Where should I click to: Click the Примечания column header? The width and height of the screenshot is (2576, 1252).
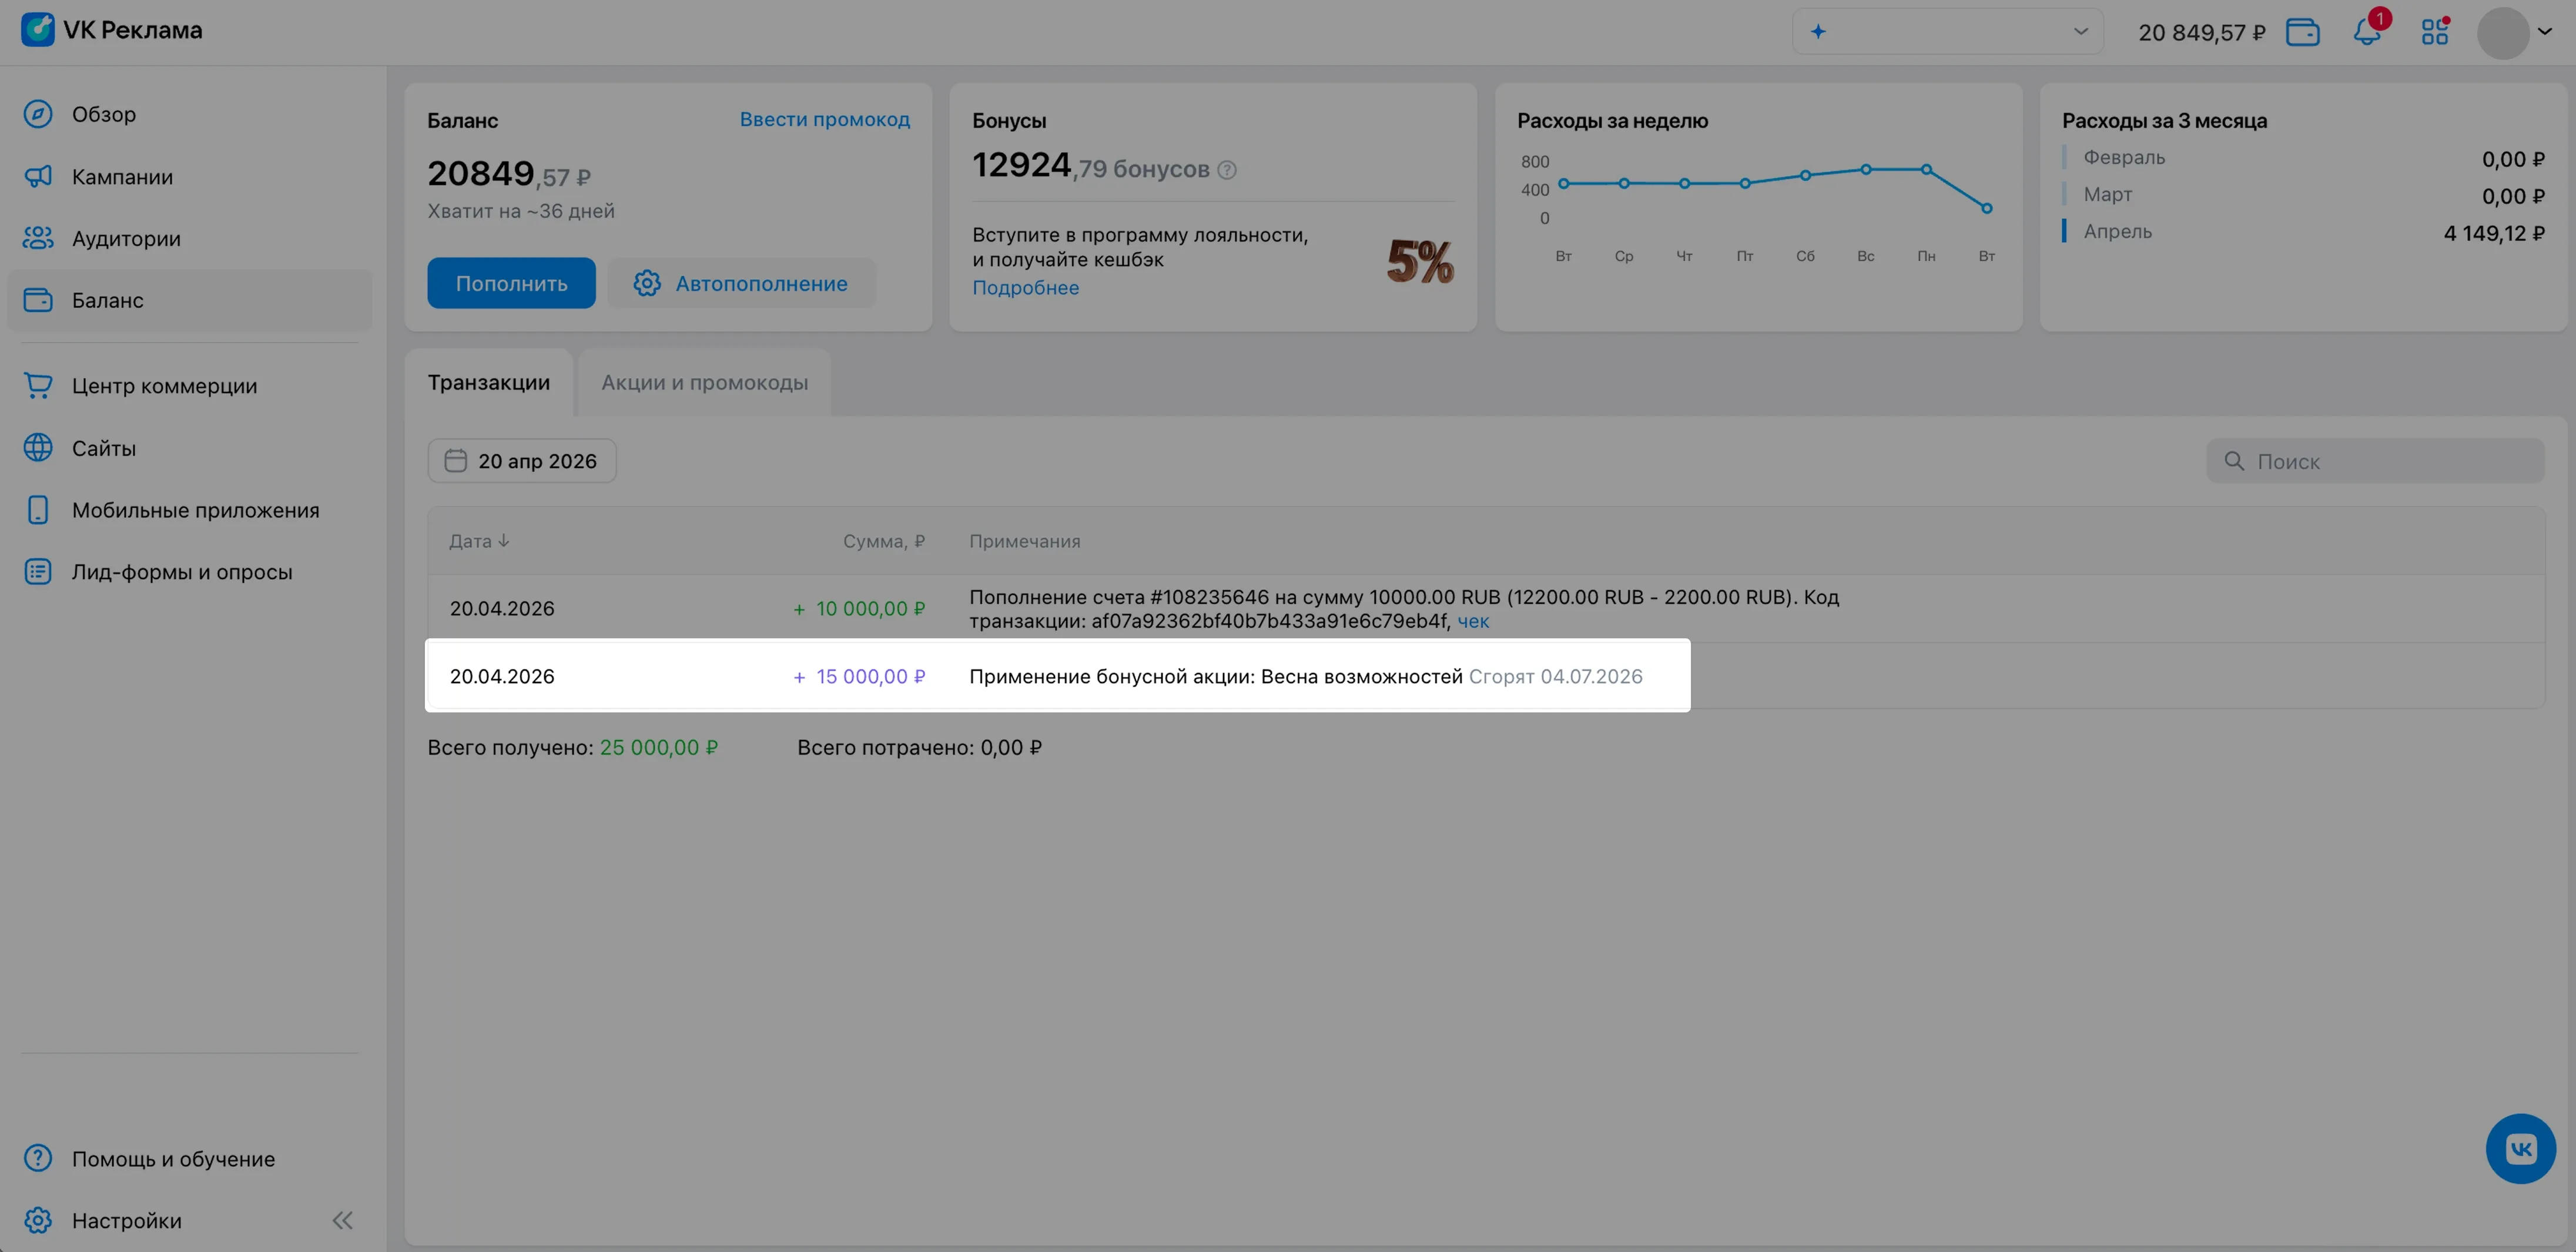pos(1024,541)
